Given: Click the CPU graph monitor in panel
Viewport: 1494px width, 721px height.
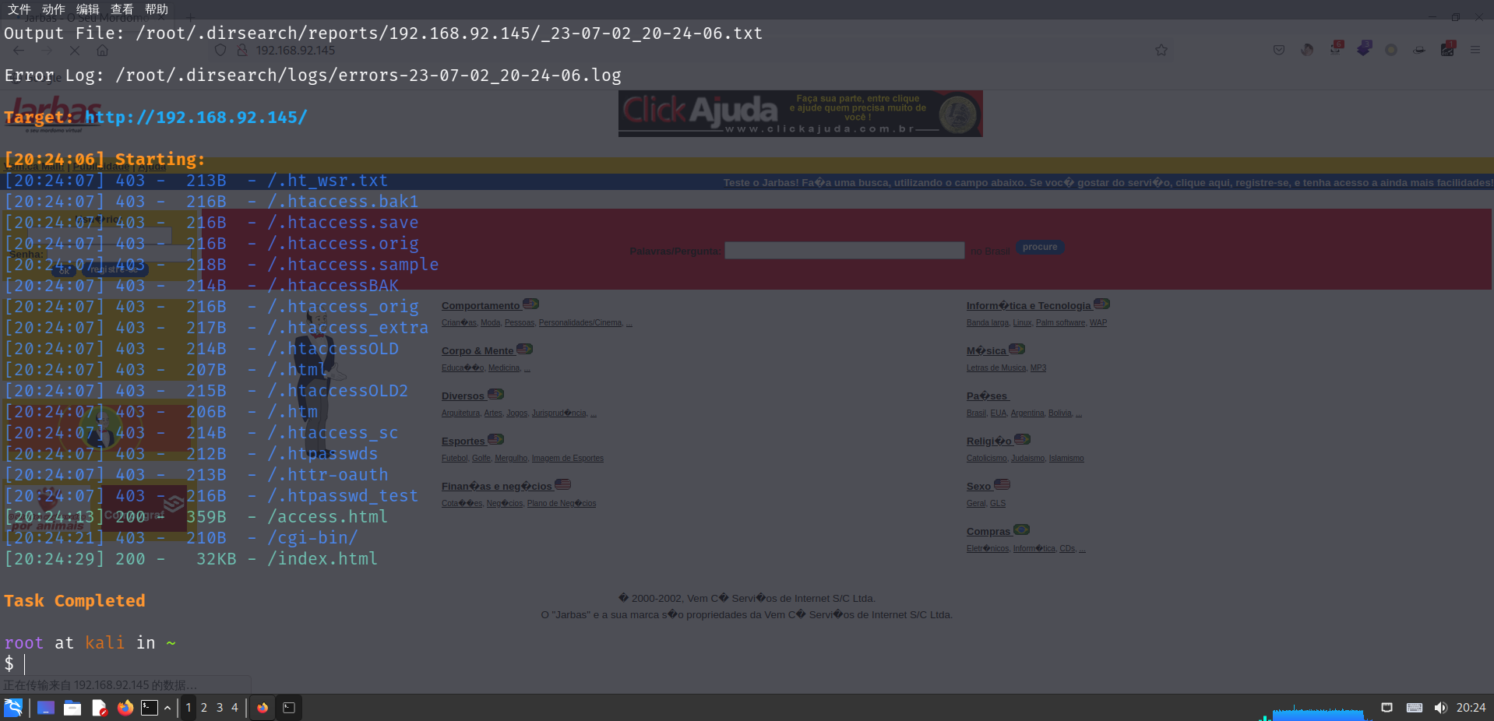Looking at the screenshot, I should click(x=1316, y=712).
